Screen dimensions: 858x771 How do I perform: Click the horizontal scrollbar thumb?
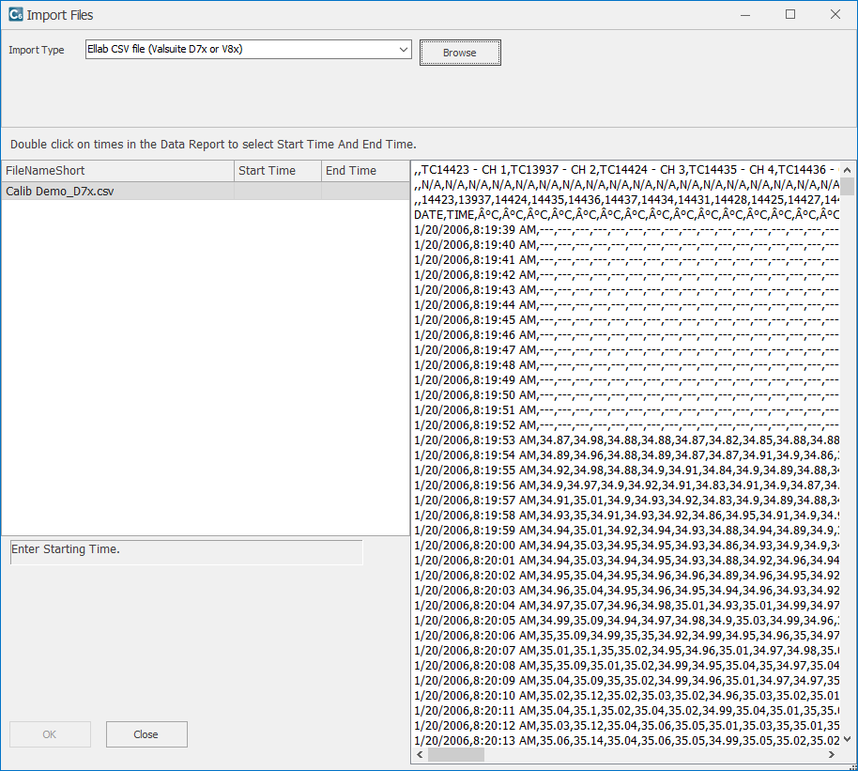point(456,755)
